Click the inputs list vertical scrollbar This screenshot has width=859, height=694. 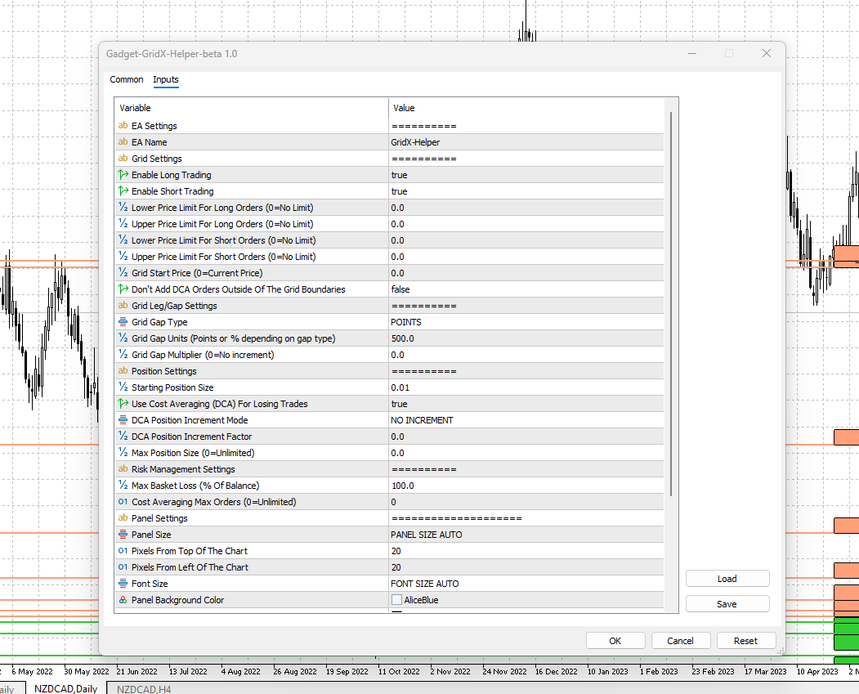[x=670, y=304]
